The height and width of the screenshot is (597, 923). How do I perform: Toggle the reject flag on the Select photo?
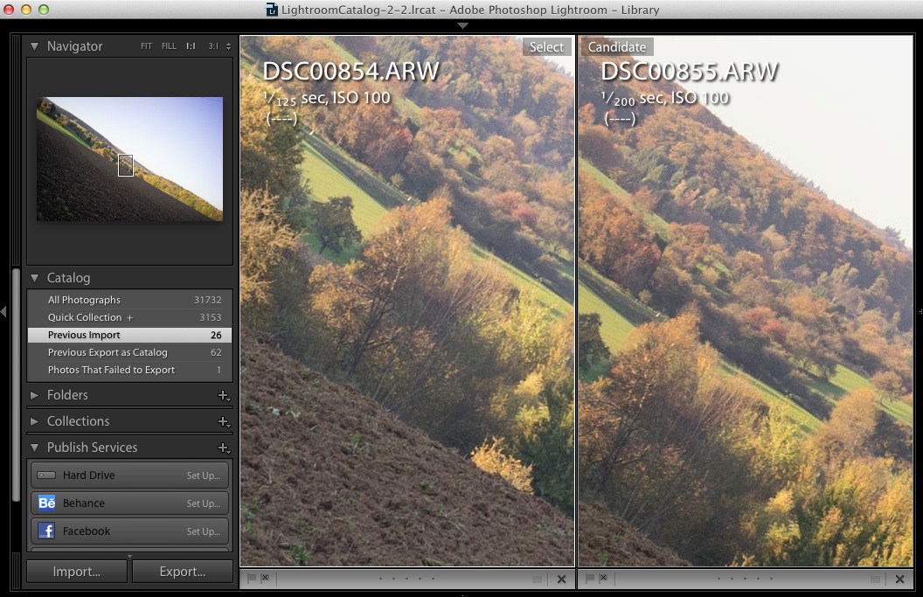pos(265,578)
